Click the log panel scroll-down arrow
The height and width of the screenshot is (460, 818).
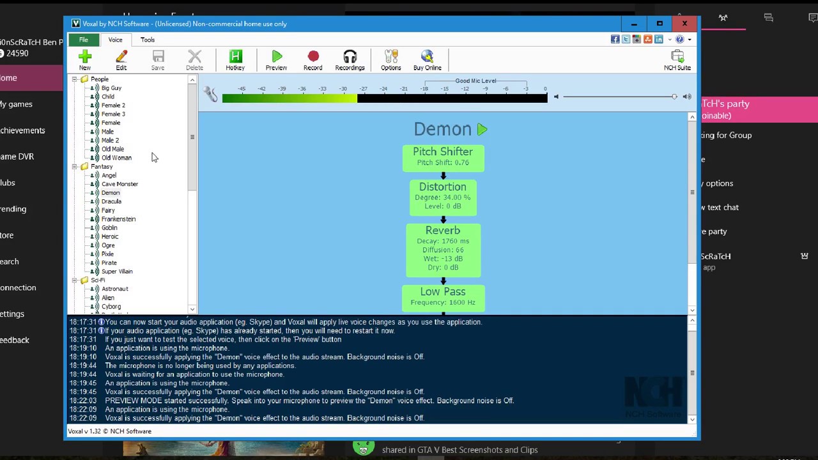click(x=692, y=419)
